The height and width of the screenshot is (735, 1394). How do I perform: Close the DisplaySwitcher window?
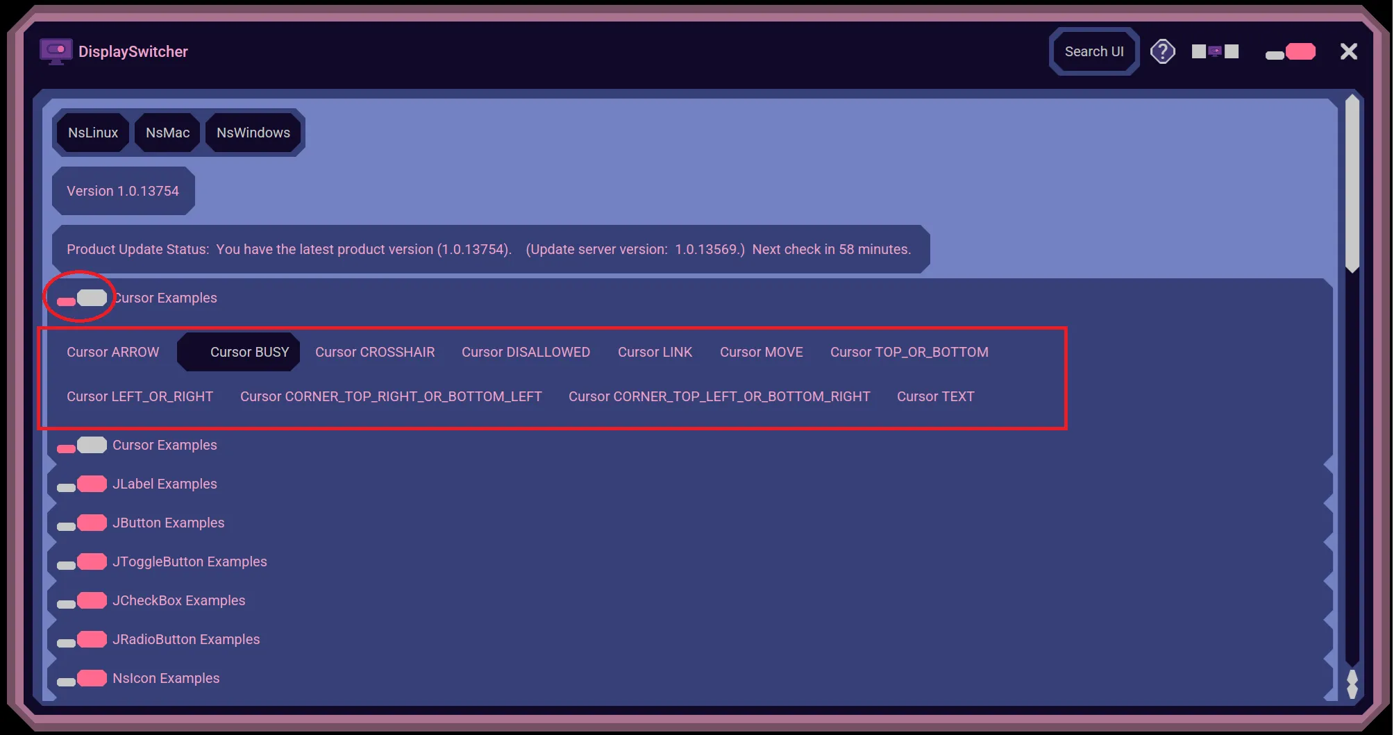pyautogui.click(x=1349, y=51)
